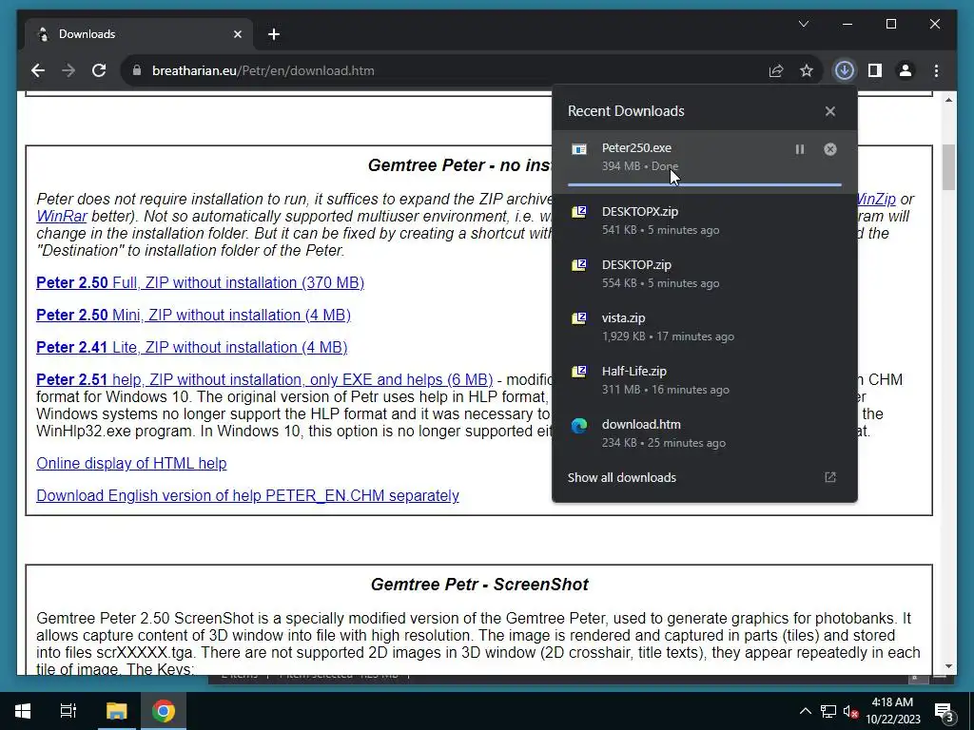Click the Peter250.exe file icon

pos(579,149)
